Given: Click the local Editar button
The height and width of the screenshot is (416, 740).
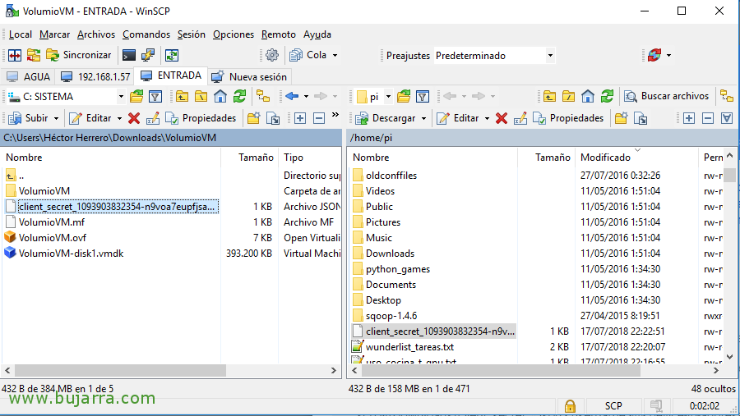Looking at the screenshot, I should 90,118.
